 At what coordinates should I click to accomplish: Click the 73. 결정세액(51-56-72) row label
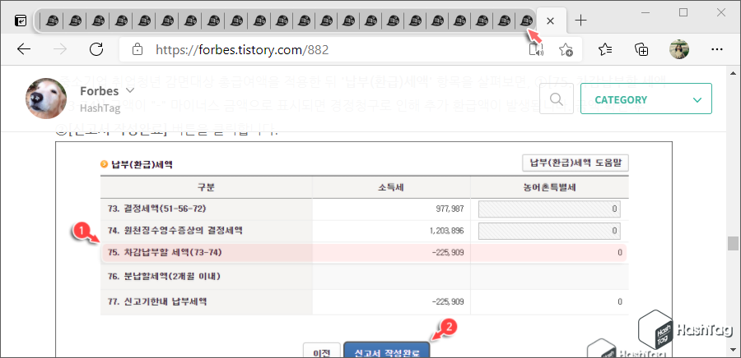(157, 209)
